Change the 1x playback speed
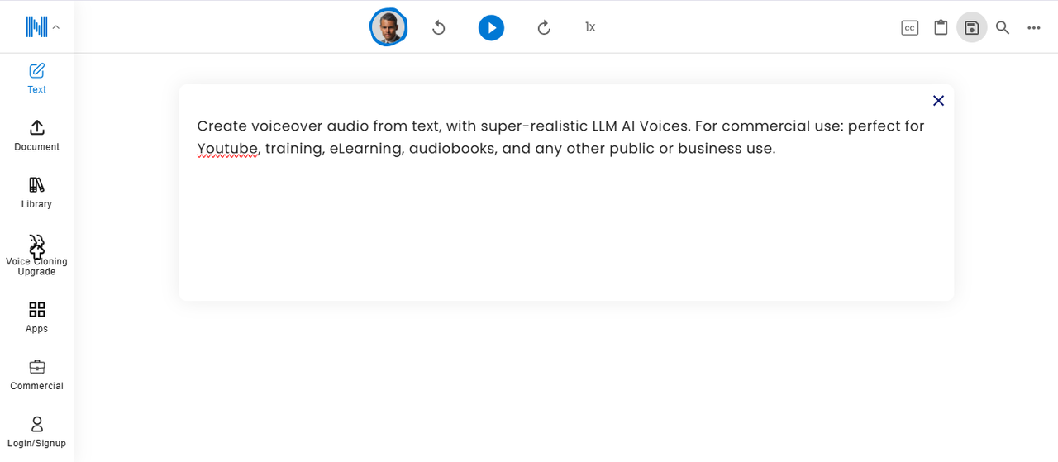1058x462 pixels. coord(590,27)
